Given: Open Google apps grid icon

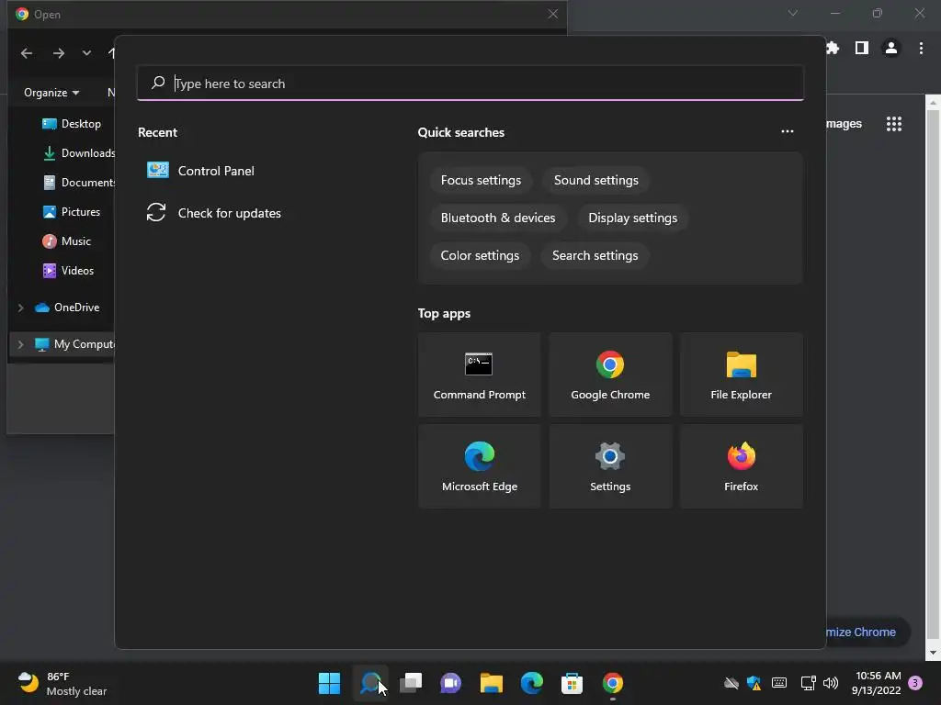Looking at the screenshot, I should (x=893, y=124).
